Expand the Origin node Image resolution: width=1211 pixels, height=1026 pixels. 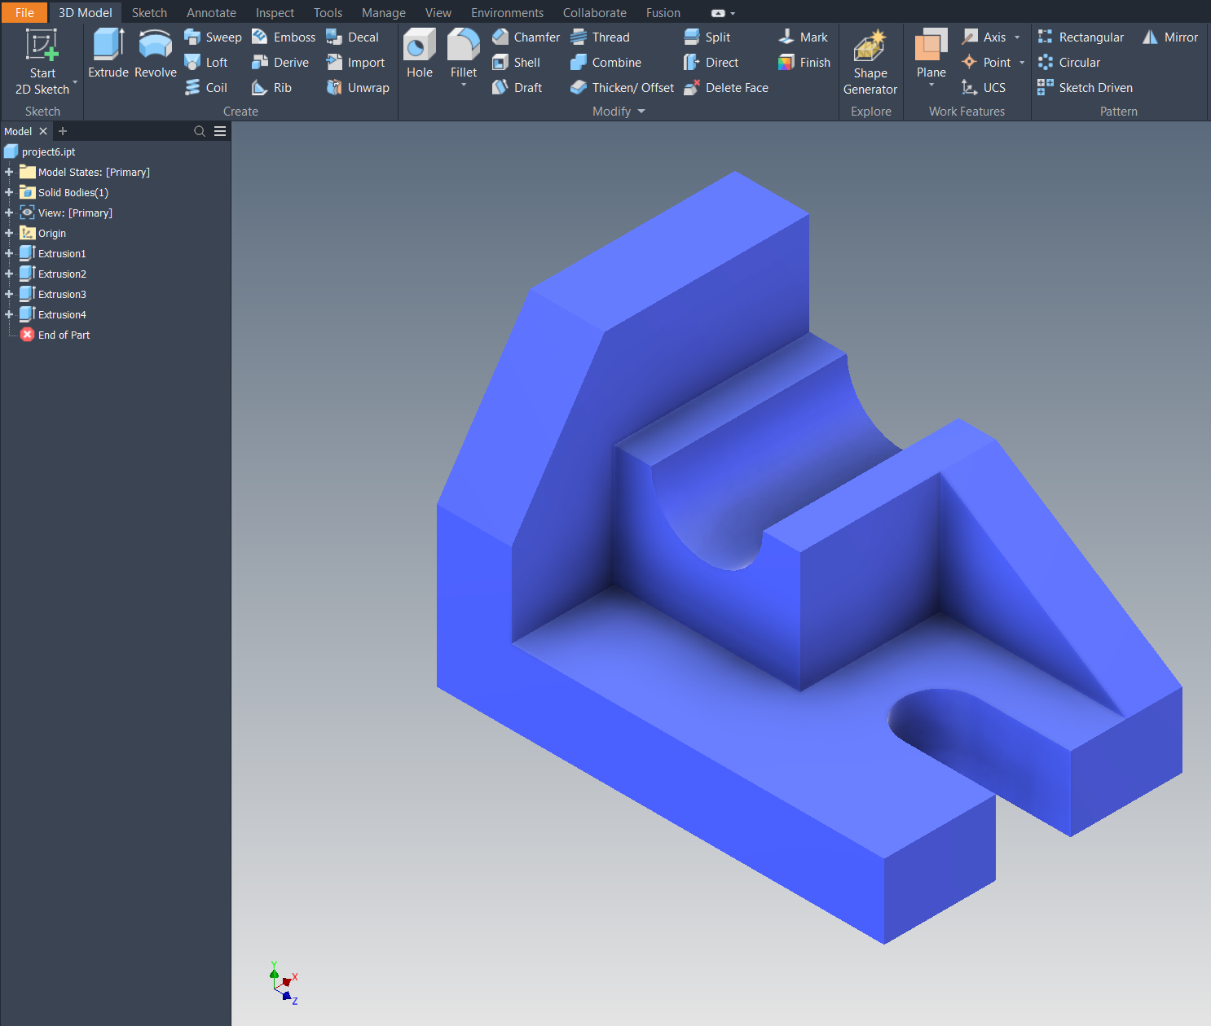point(9,233)
